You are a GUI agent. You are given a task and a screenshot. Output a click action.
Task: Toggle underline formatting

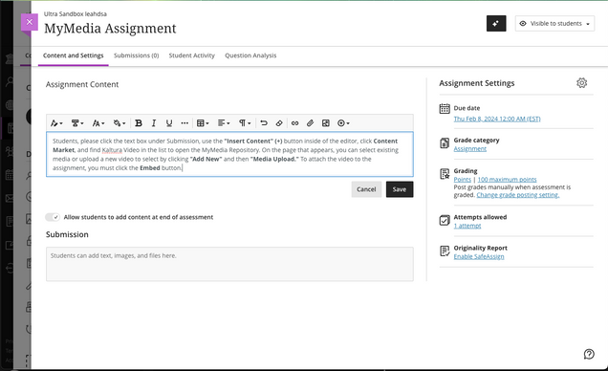[169, 123]
